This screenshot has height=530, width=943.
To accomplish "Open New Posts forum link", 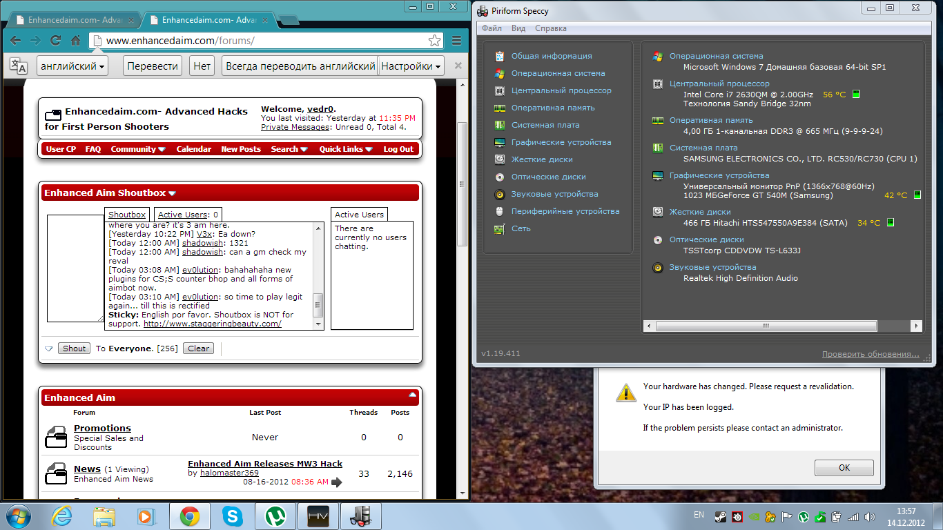I will [241, 149].
